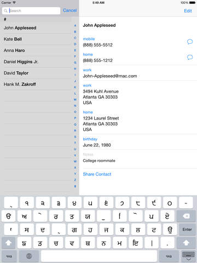Open Daniel Higgins Jr. contact

click(x=36, y=62)
